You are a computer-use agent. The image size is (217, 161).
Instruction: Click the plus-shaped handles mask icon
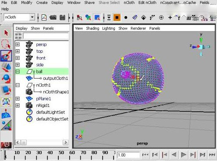point(170,17)
